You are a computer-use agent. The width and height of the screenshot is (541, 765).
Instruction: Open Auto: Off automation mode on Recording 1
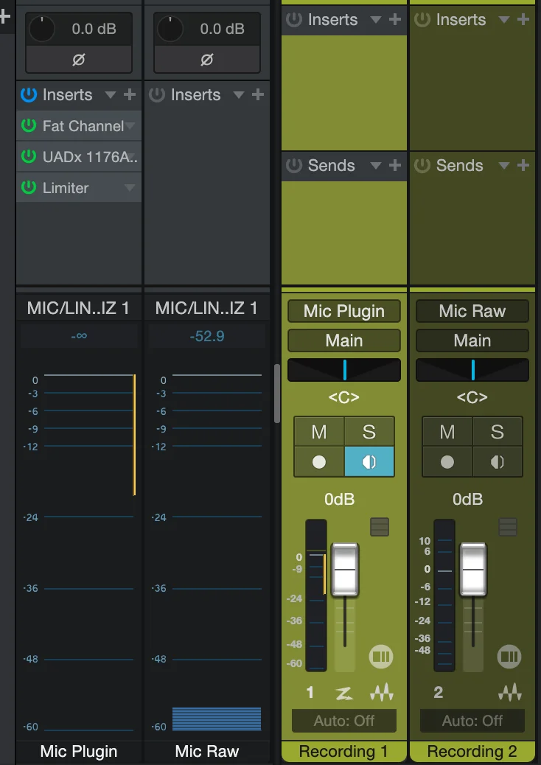(344, 721)
